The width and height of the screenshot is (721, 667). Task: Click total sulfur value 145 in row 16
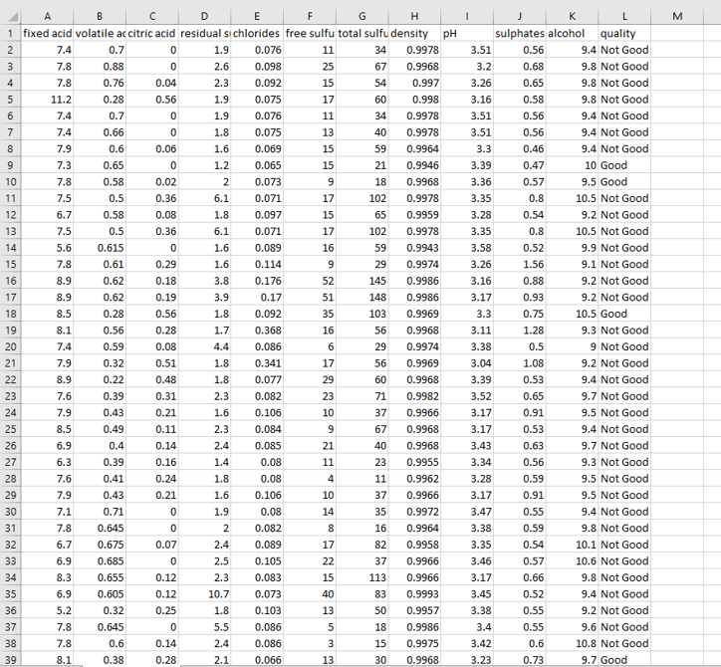click(x=361, y=281)
